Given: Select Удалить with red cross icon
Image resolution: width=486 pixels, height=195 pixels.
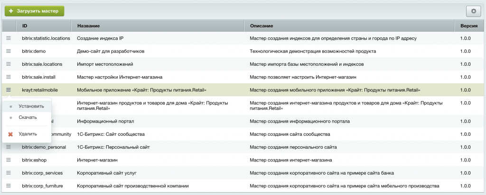Looking at the screenshot, I should [27, 134].
